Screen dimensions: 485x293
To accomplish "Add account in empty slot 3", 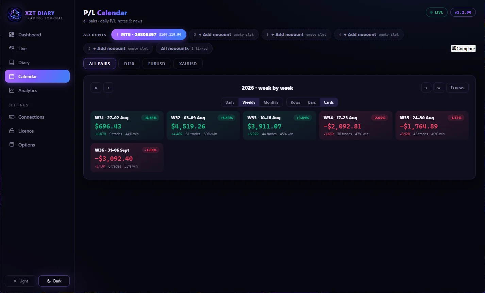I will click(296, 35).
